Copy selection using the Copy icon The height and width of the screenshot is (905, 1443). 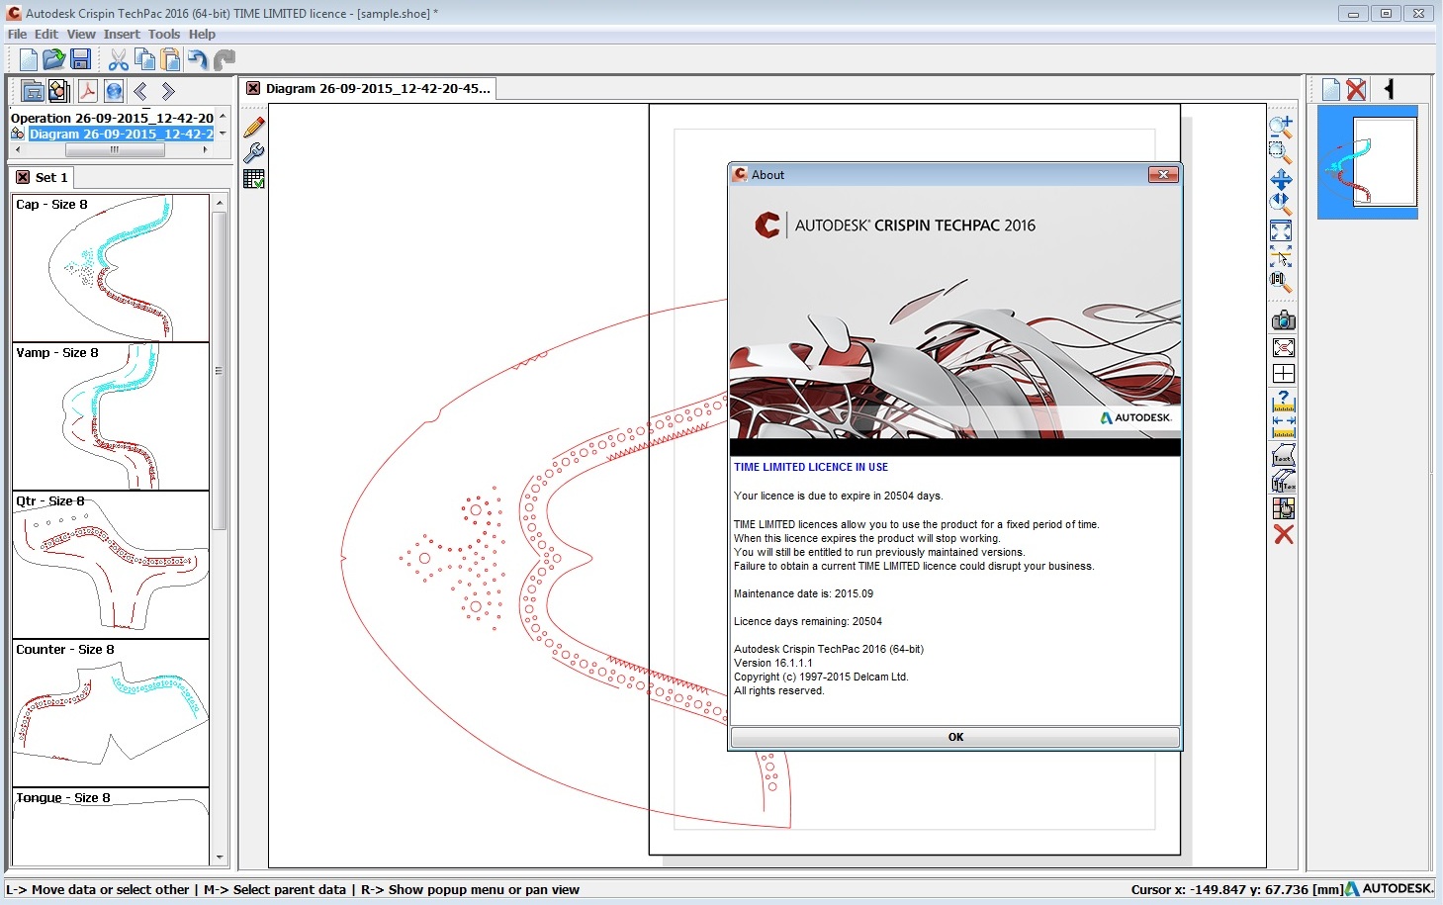pyautogui.click(x=144, y=59)
